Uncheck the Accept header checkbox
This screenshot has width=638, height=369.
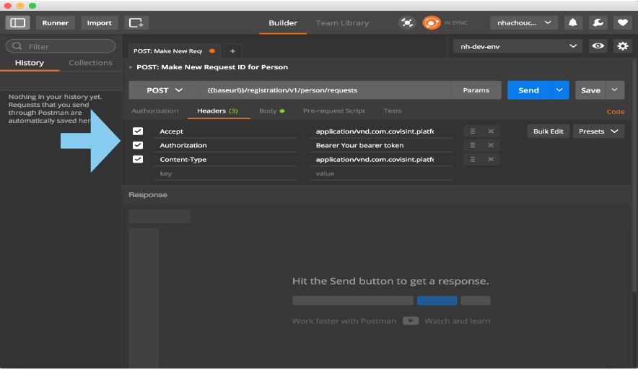click(x=138, y=131)
